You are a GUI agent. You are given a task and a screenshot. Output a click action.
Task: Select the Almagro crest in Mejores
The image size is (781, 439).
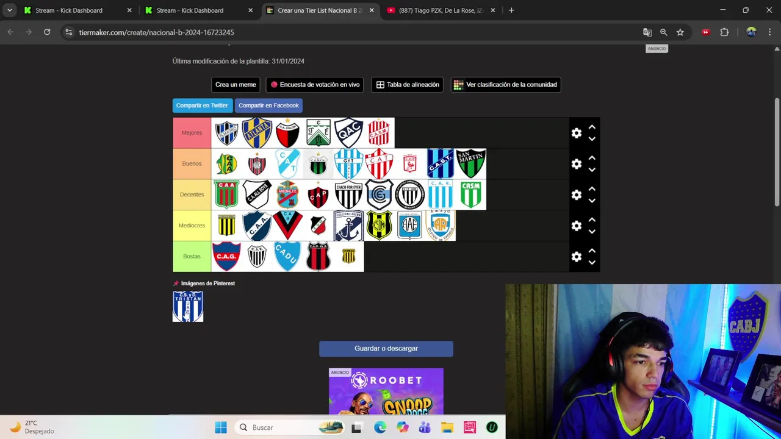point(226,133)
